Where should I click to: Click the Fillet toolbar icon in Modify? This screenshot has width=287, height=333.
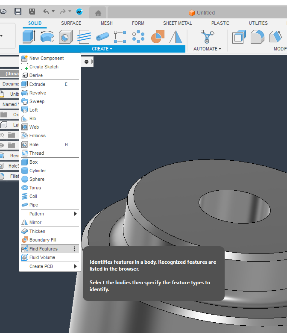257,37
